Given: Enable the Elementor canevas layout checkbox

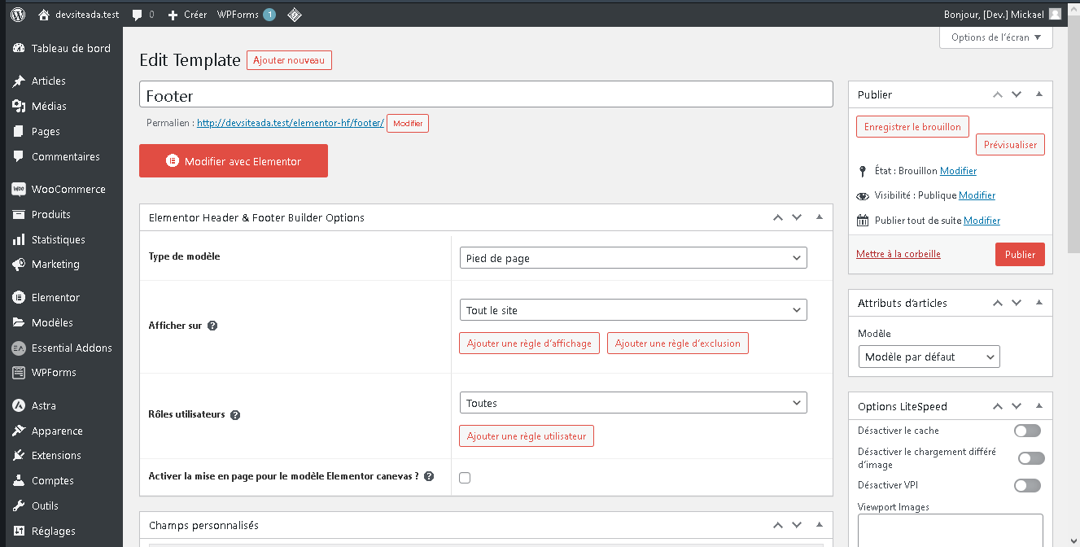Looking at the screenshot, I should pos(465,478).
